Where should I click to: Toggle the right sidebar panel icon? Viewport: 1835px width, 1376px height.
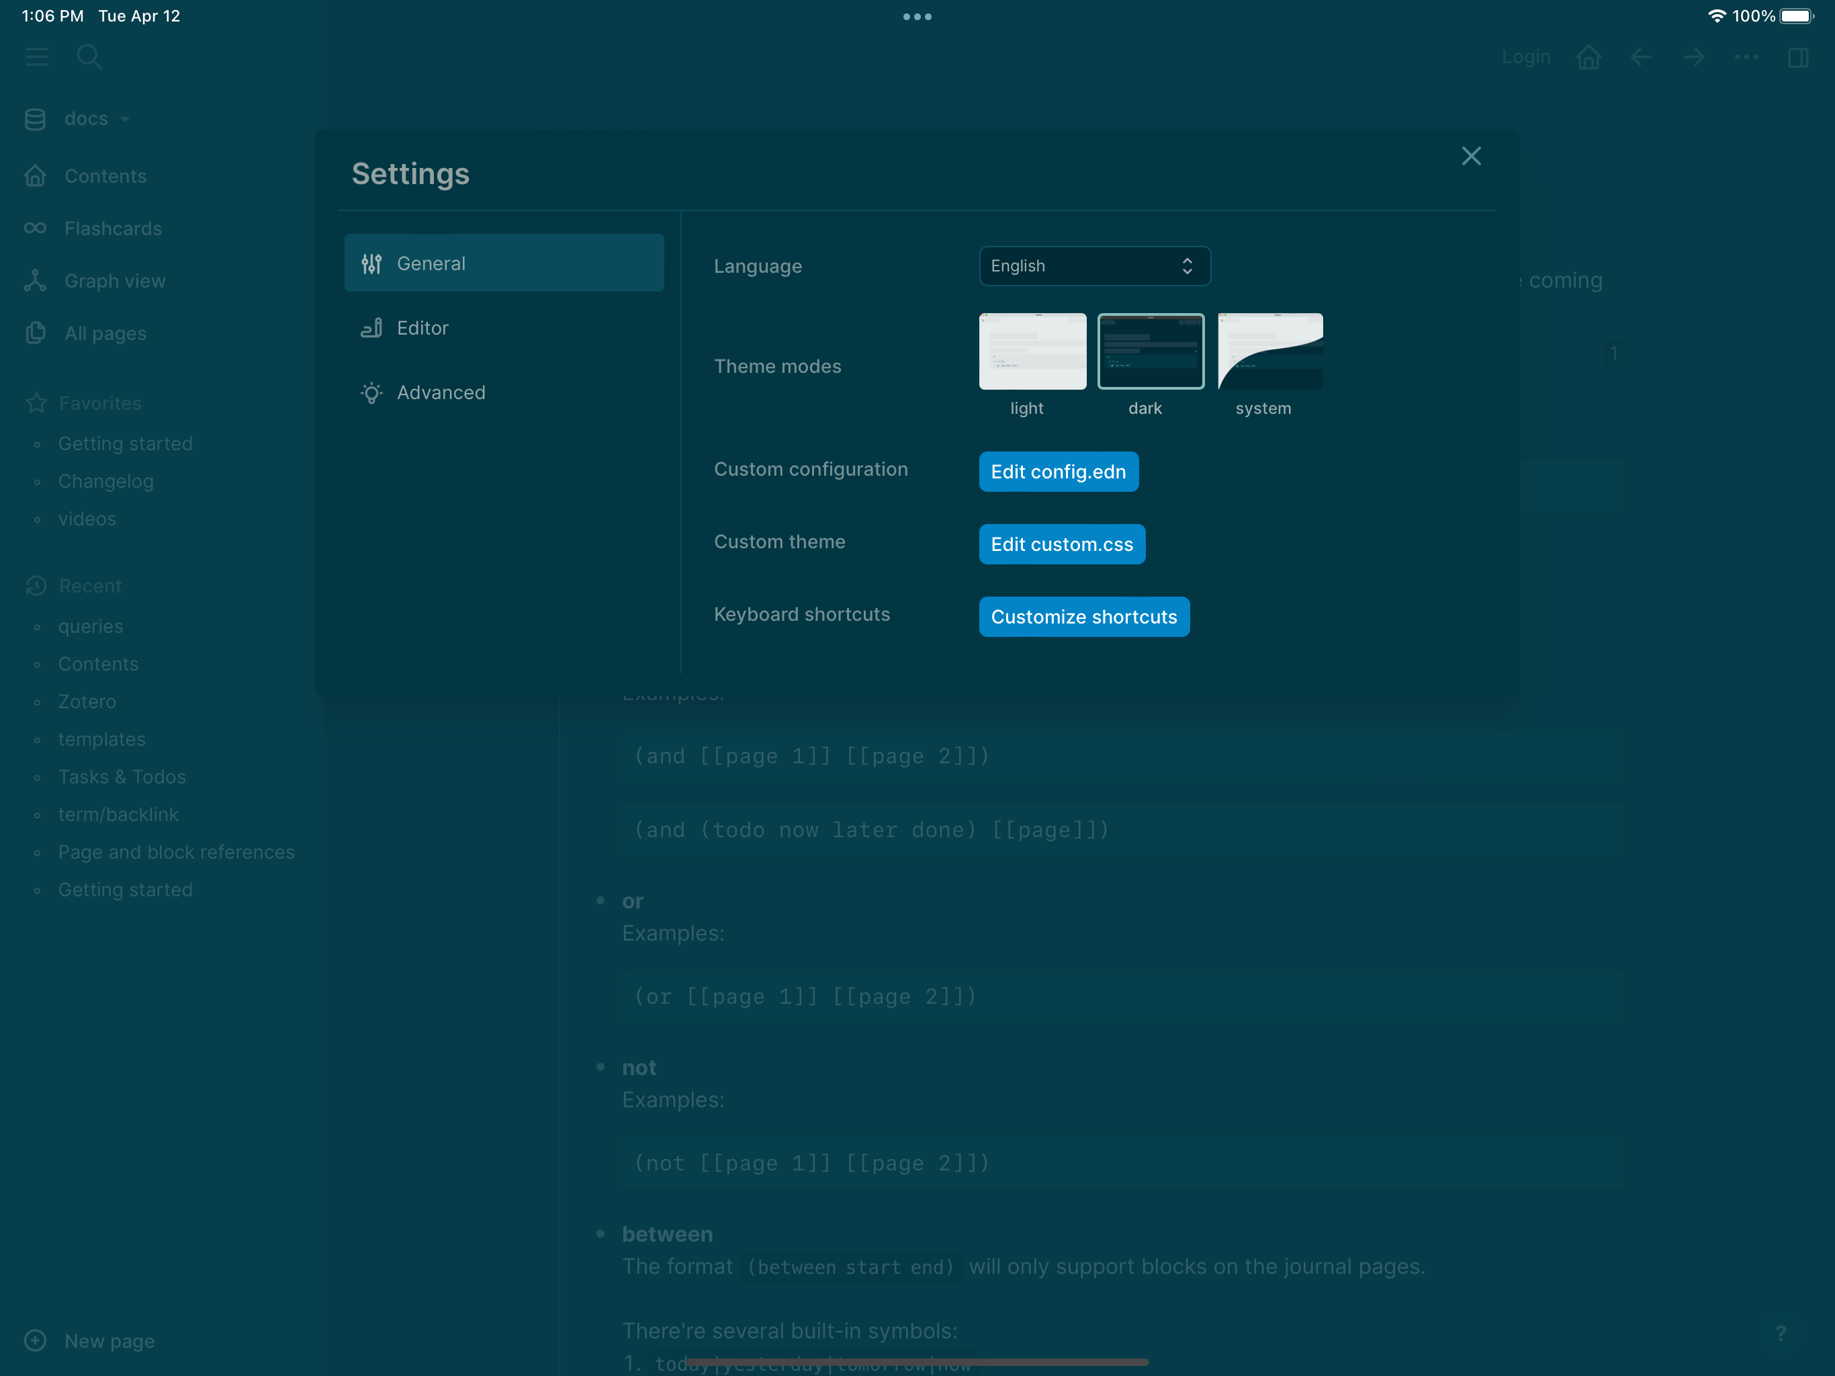coord(1797,57)
